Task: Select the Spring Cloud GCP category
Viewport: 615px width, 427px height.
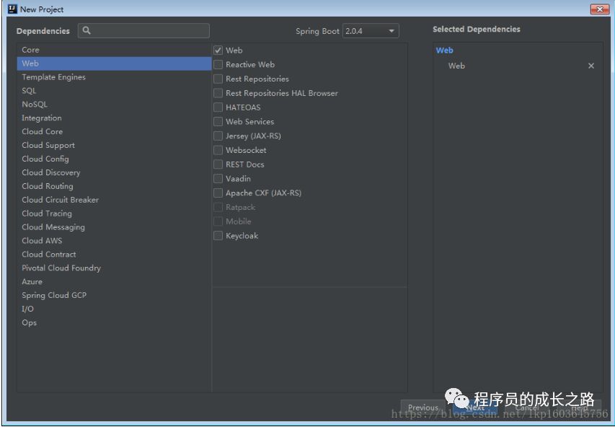Action: (x=114, y=295)
